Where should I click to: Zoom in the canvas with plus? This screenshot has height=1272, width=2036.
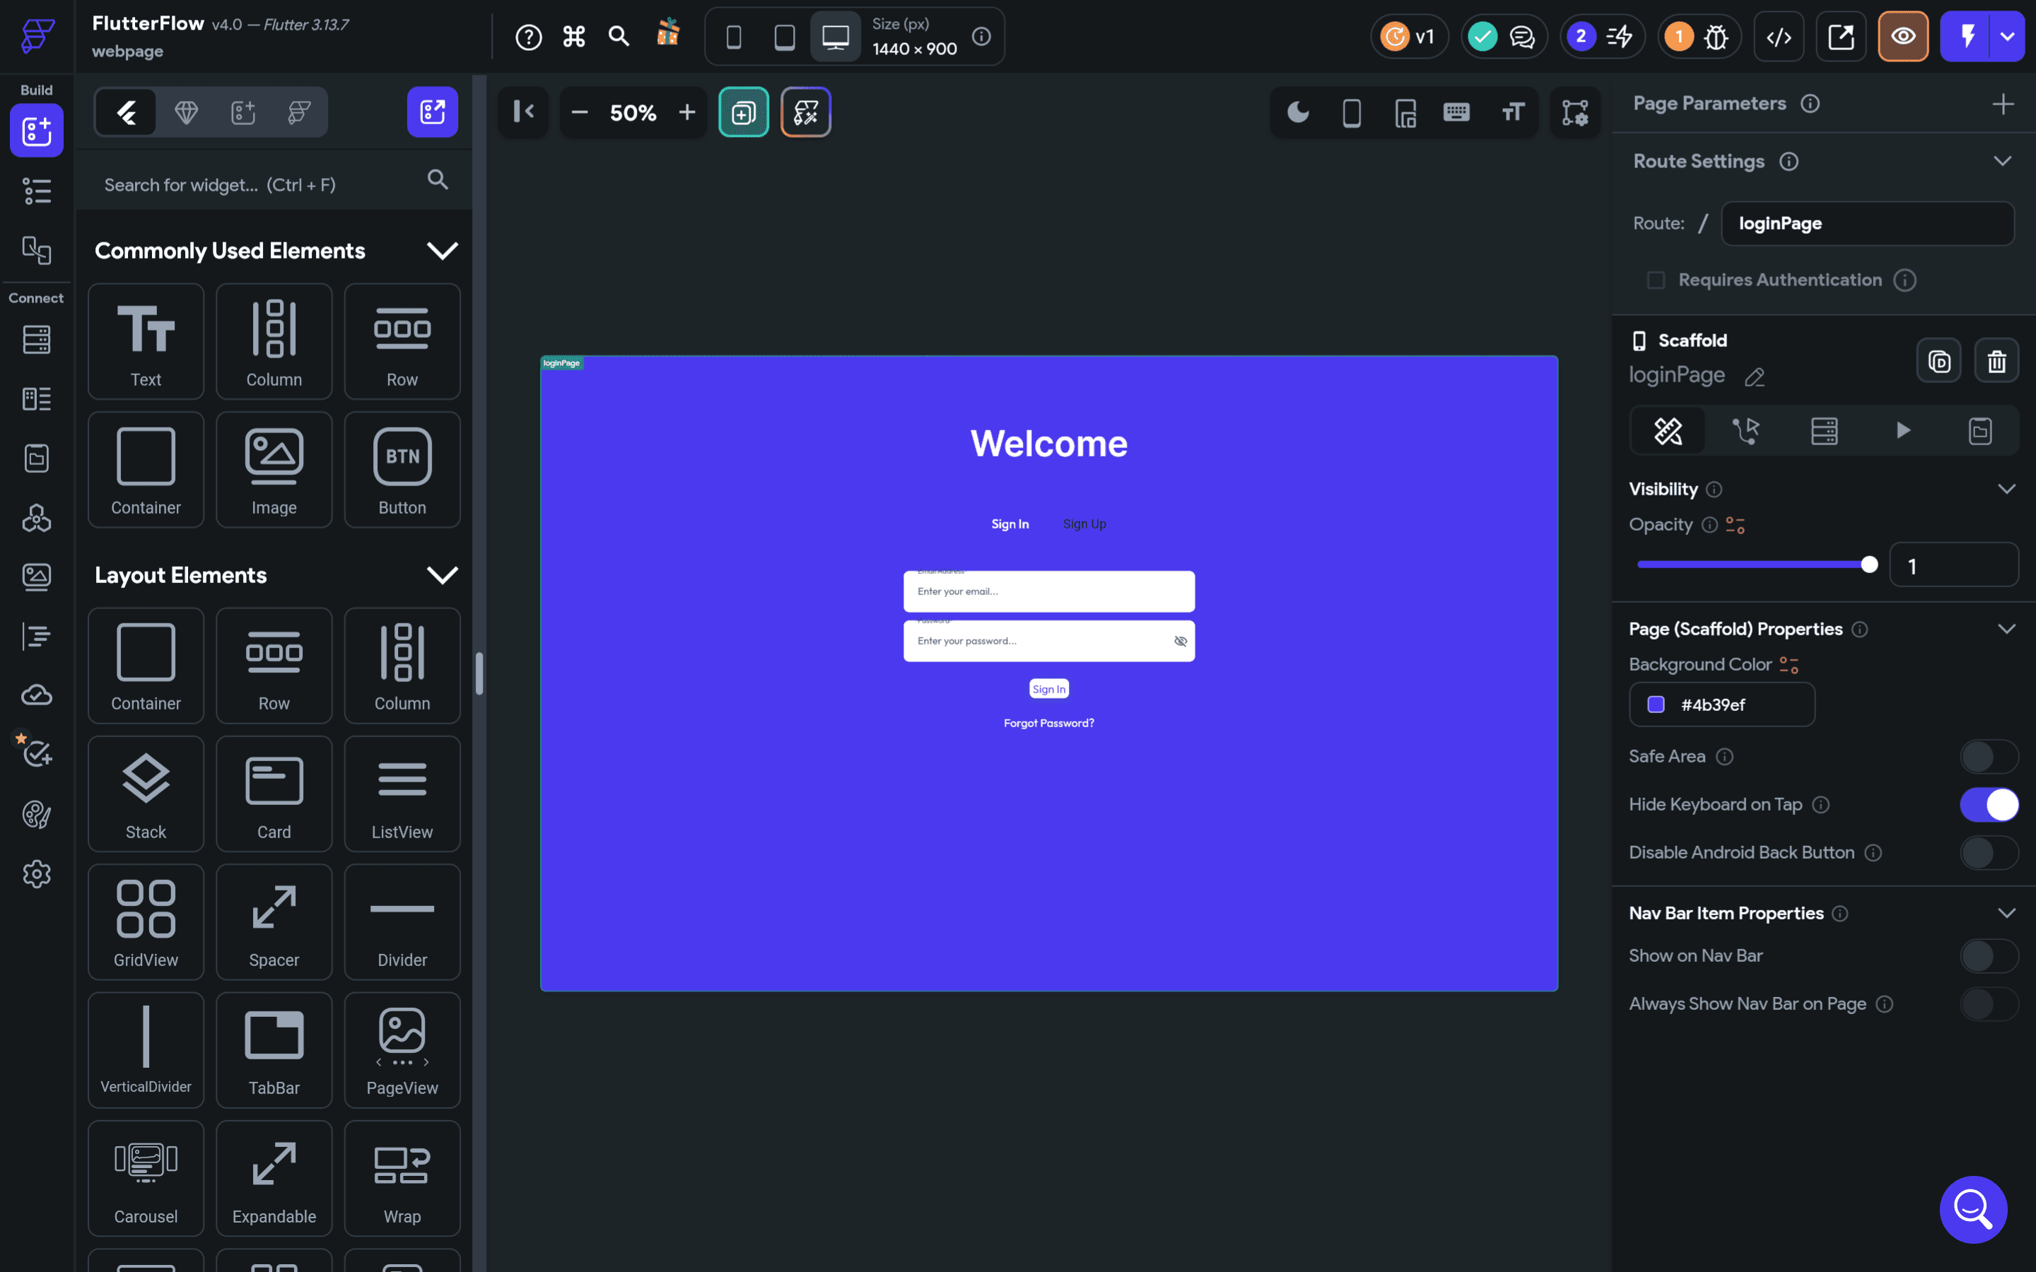coord(686,112)
